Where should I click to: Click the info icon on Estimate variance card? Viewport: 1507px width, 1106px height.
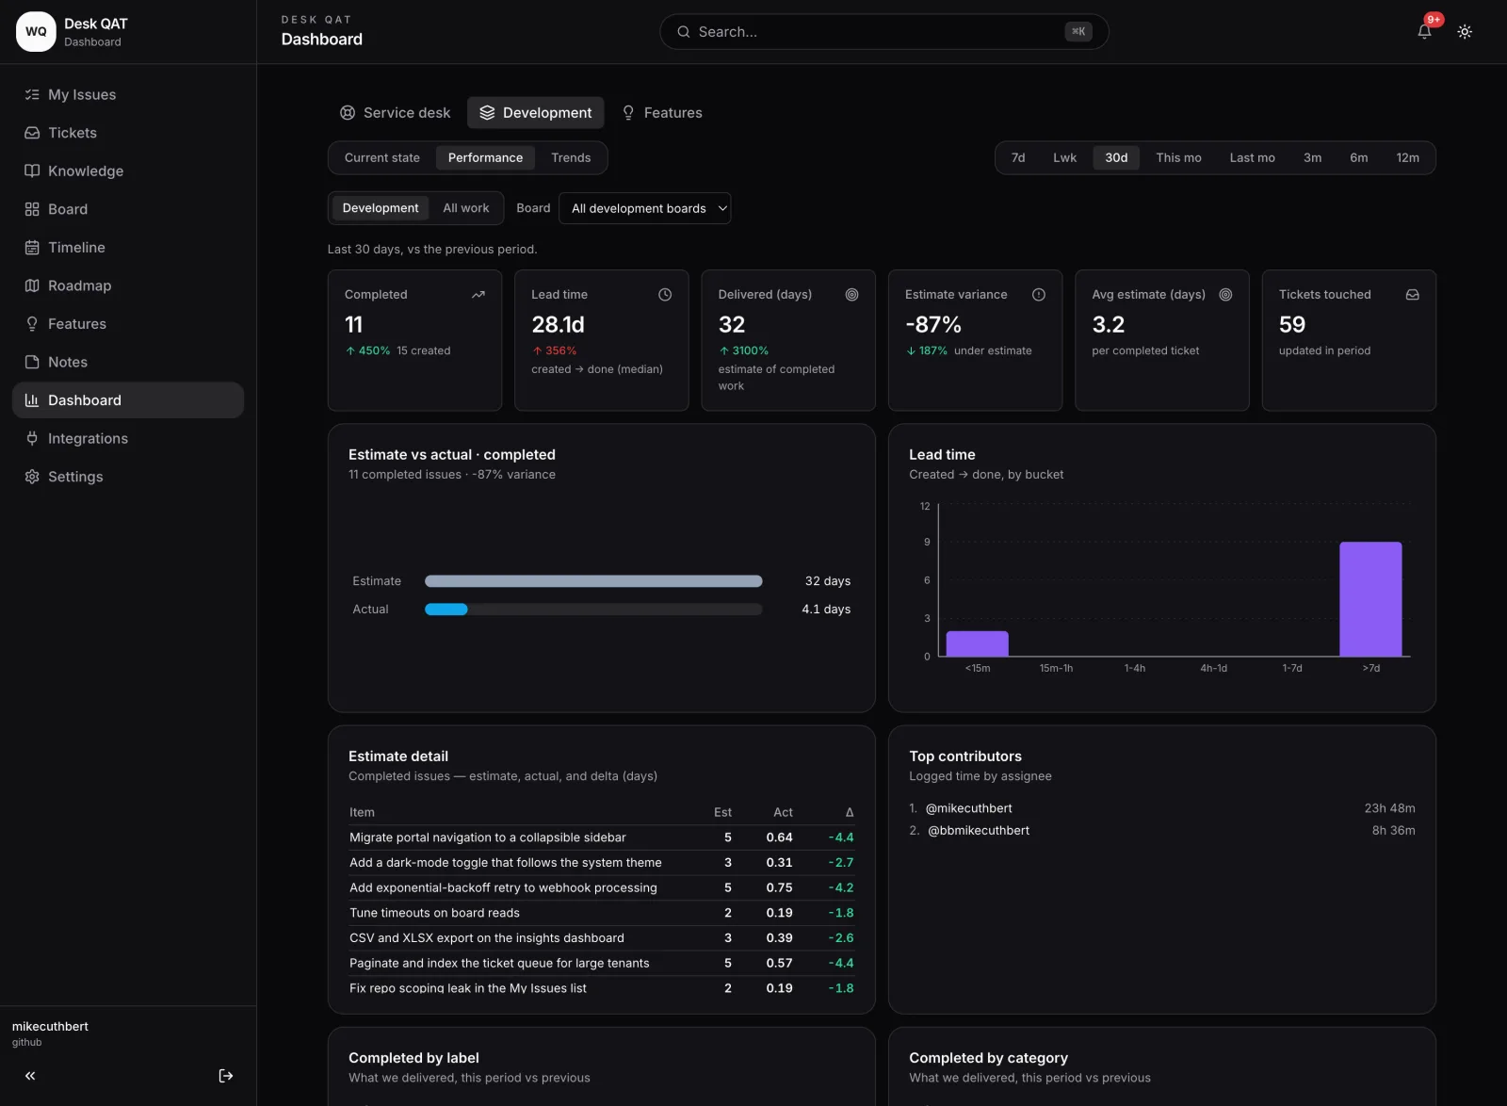click(x=1039, y=295)
